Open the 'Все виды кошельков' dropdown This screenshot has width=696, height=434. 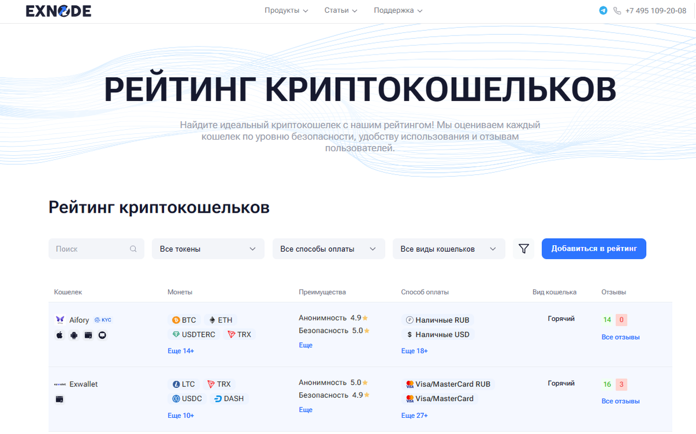point(448,248)
